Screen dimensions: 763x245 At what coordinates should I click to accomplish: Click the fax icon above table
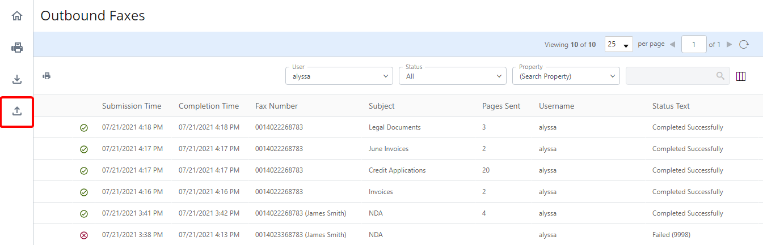coord(47,76)
